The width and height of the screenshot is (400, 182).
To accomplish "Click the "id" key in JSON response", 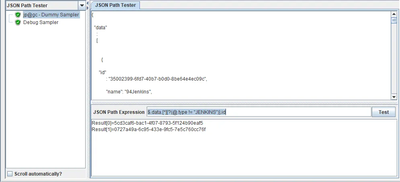I will (102, 73).
